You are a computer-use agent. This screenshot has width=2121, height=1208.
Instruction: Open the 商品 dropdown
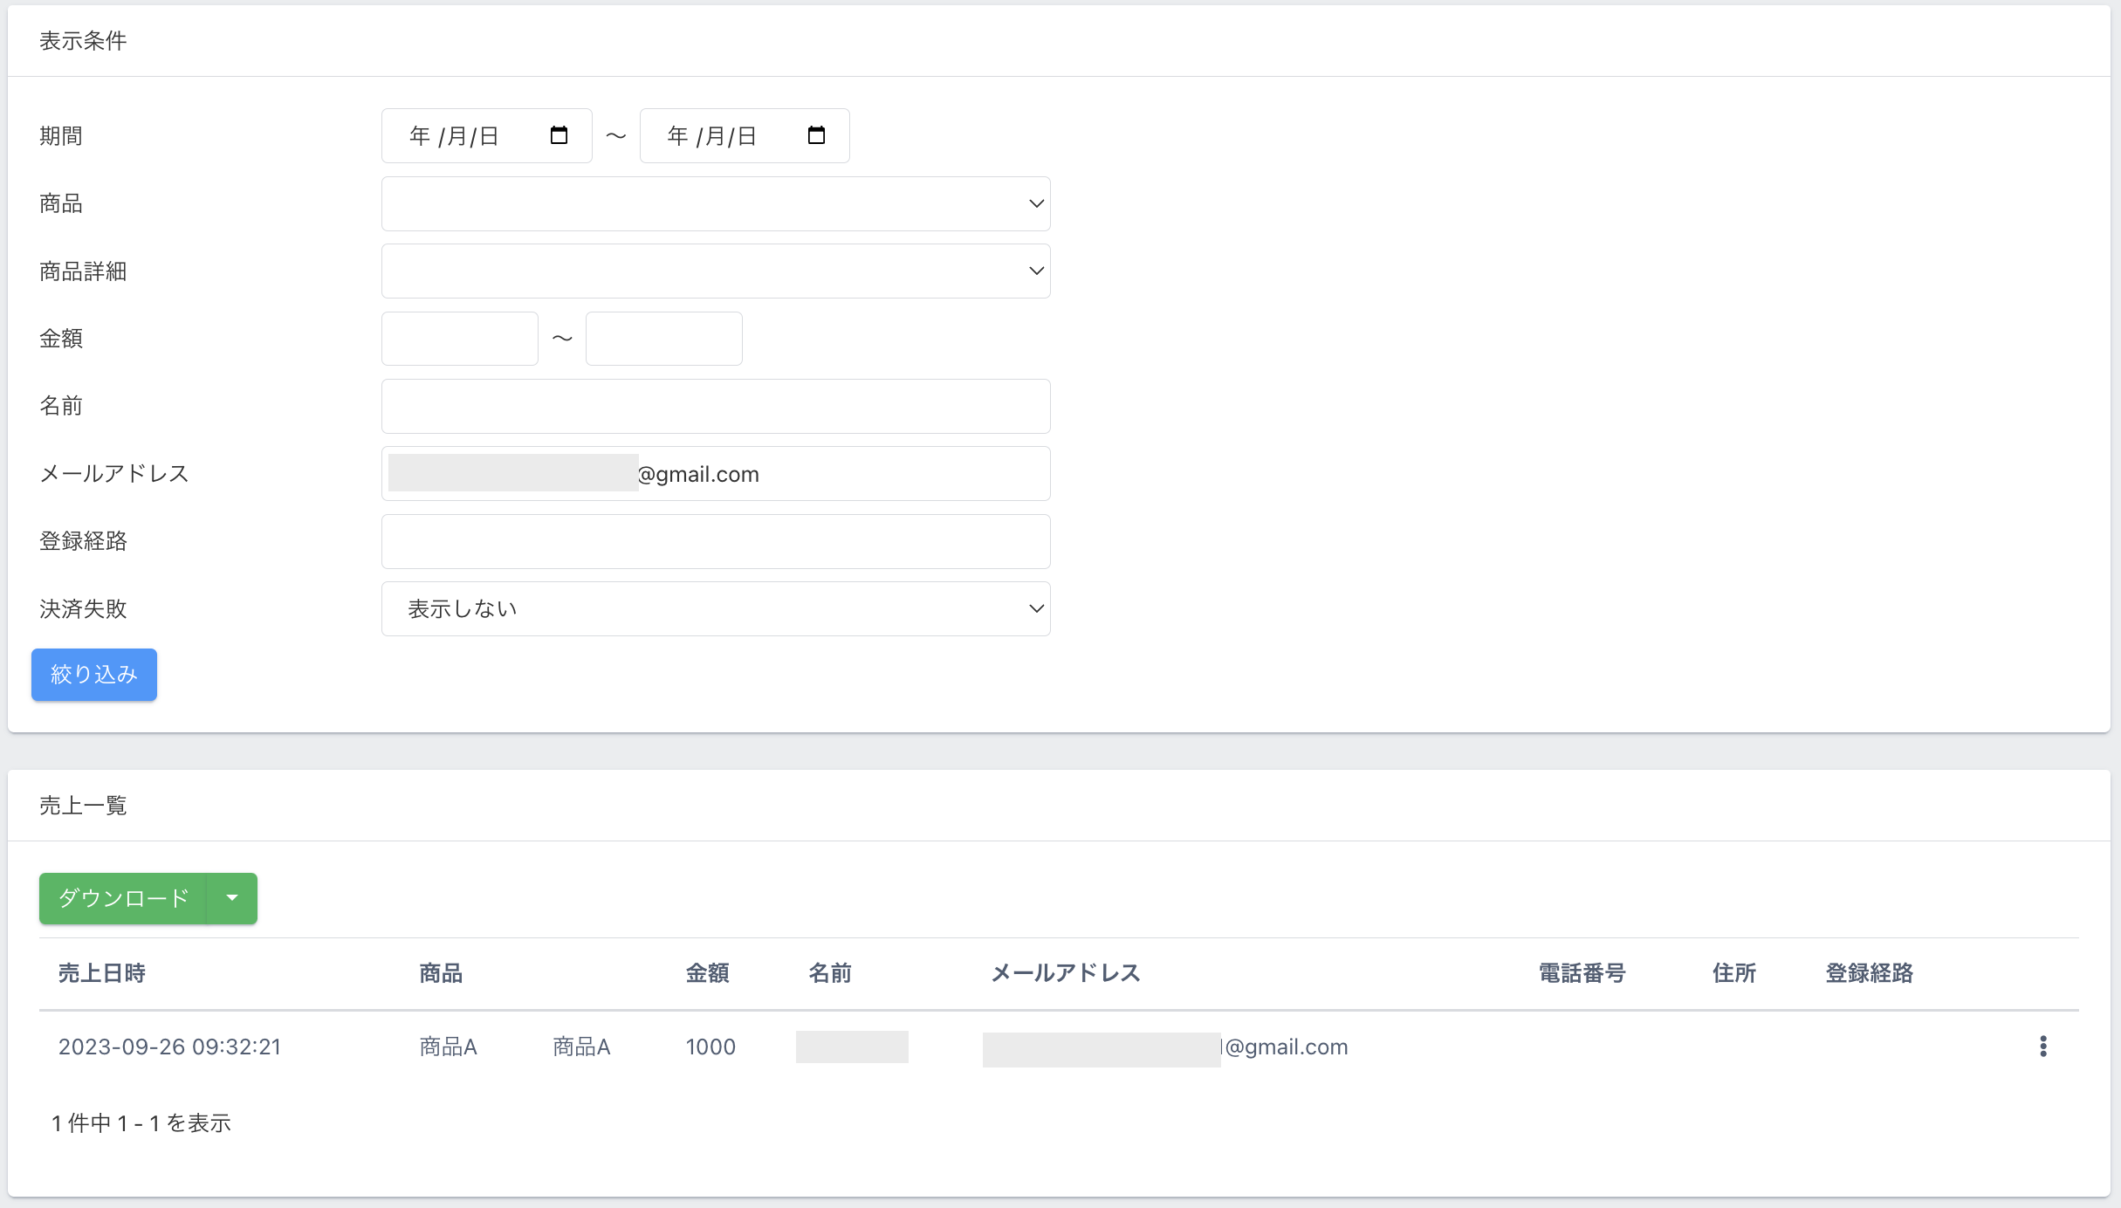716,203
